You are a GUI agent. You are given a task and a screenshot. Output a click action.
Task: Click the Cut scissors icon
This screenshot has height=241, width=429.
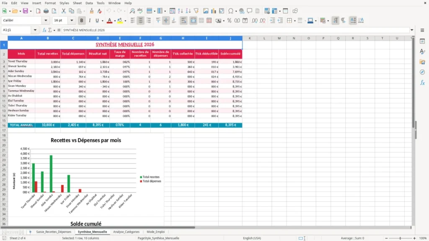coord(64,11)
